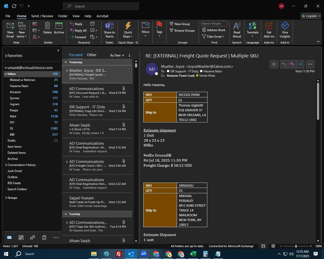
Task: Share the email to Teams
Action: click(109, 30)
